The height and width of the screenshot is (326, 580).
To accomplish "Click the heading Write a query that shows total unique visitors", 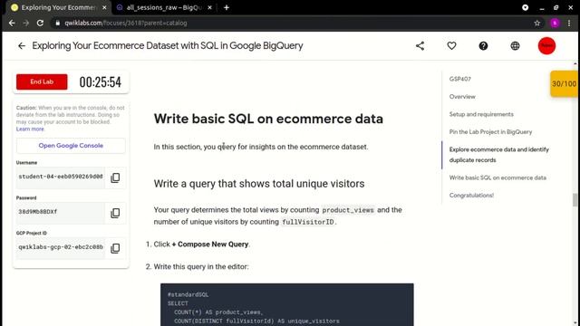I will 259,184.
